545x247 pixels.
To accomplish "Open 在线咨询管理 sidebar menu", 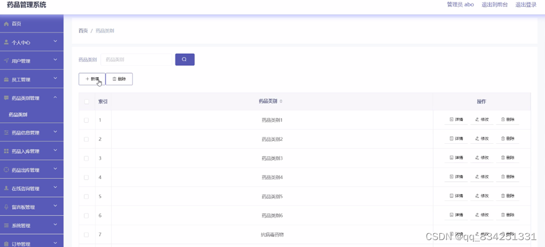I will pyautogui.click(x=32, y=188).
